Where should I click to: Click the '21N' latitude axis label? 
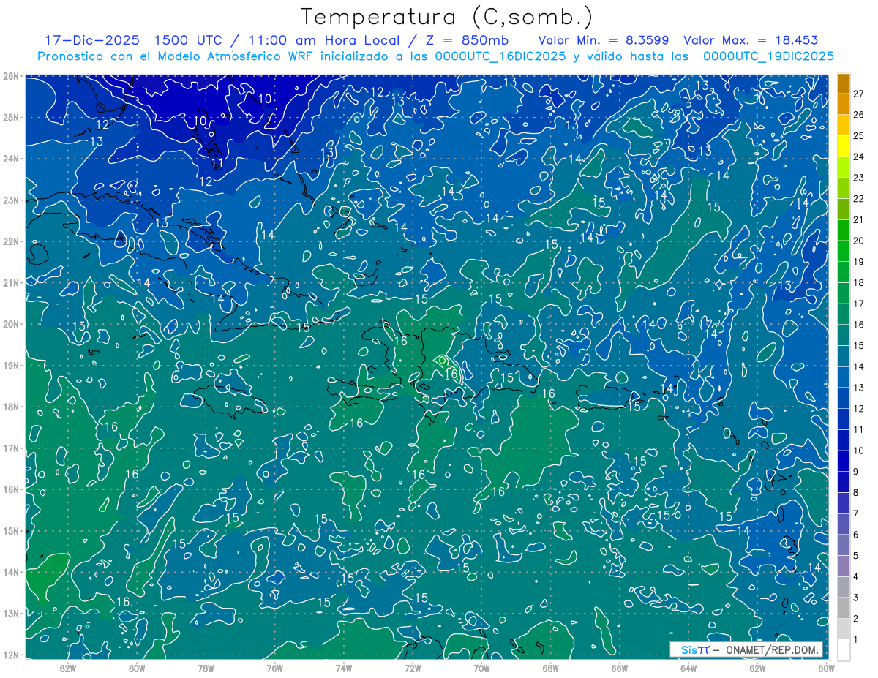(x=10, y=282)
